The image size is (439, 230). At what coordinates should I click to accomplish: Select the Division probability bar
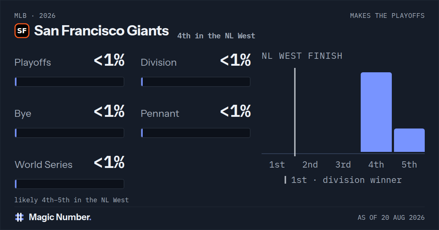pyautogui.click(x=196, y=82)
